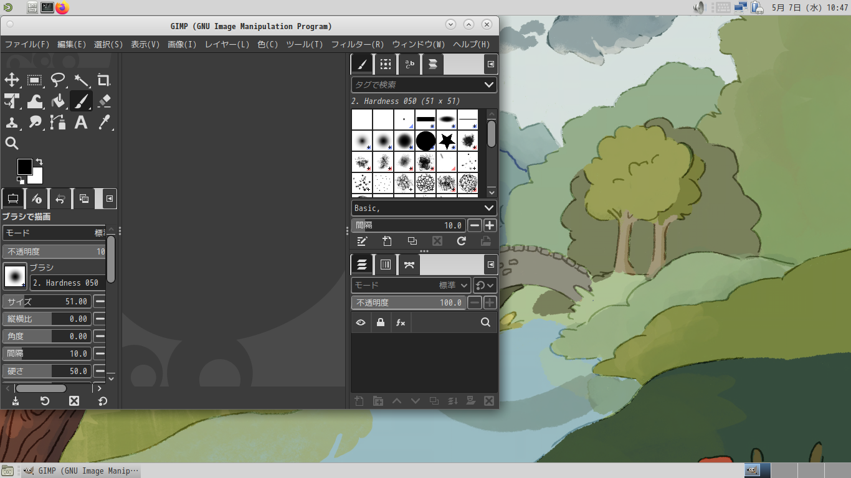Open the ファイル(F) menu
The height and width of the screenshot is (478, 851).
click(27, 44)
